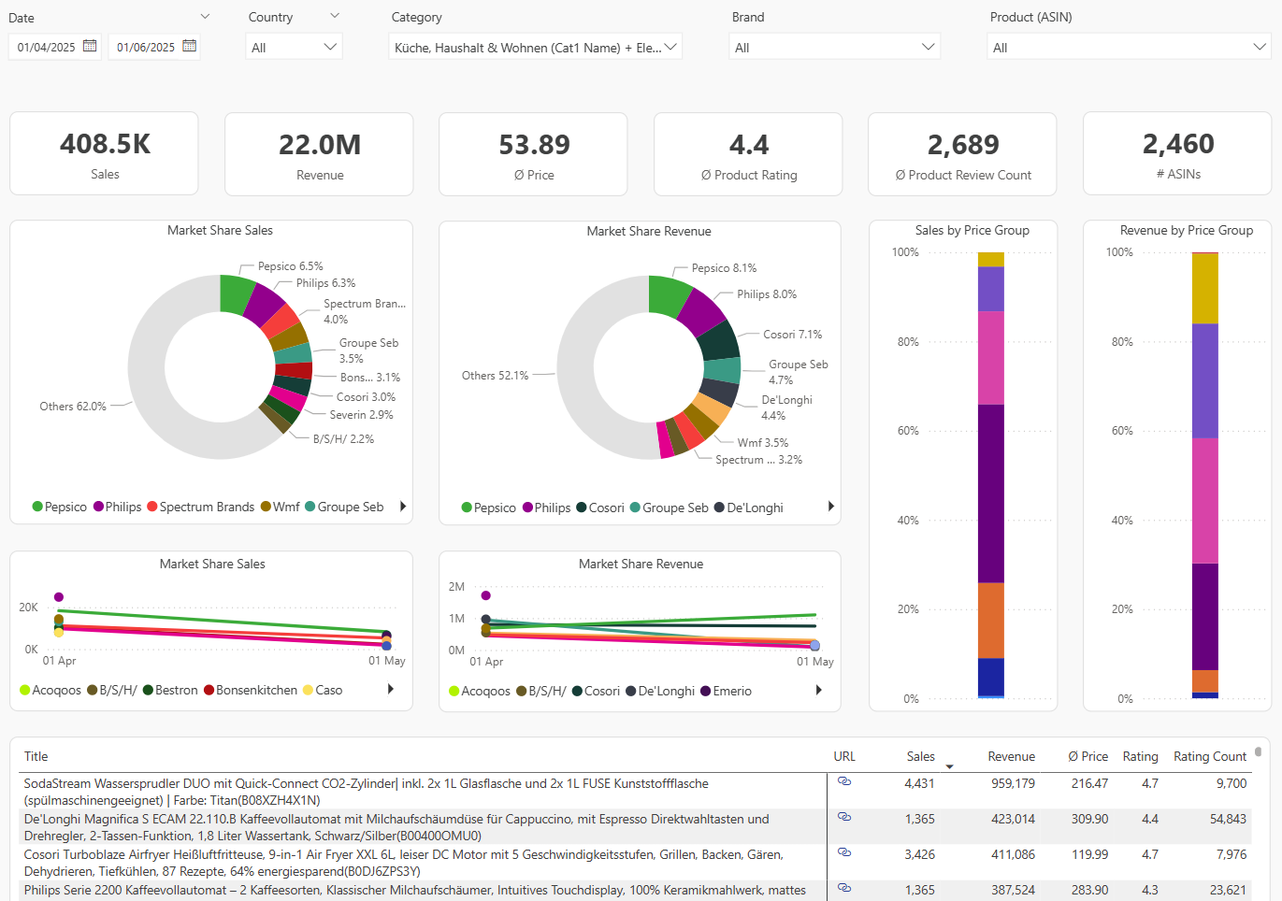Click the table's vertical scrollbar handle
The width and height of the screenshot is (1282, 901).
tap(1258, 751)
